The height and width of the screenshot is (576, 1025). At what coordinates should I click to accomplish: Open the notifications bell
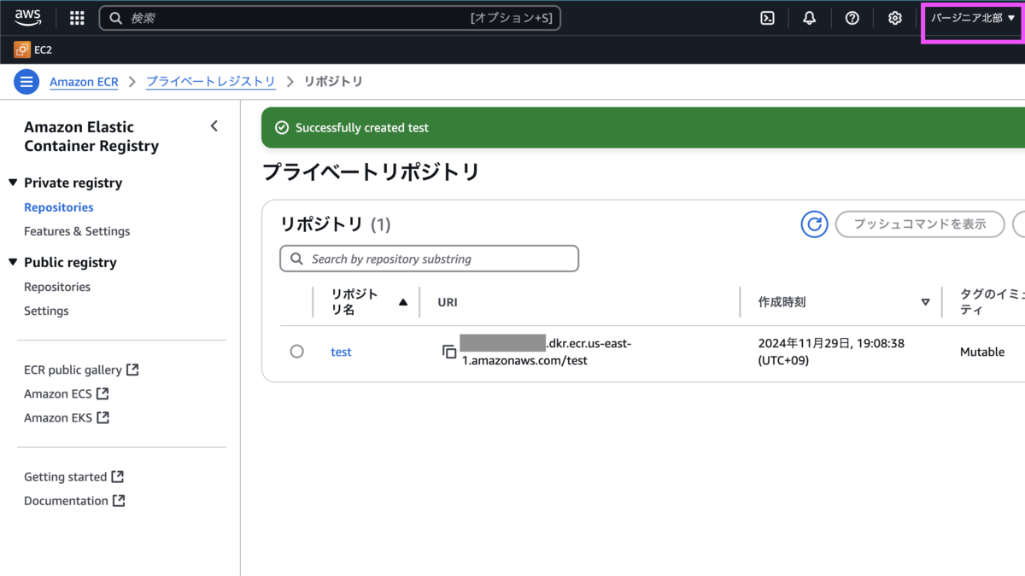[x=809, y=18]
